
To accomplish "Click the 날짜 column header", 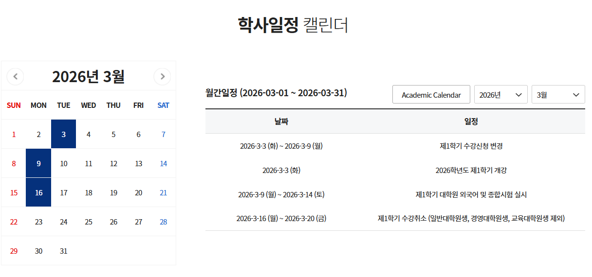I will [281, 121].
